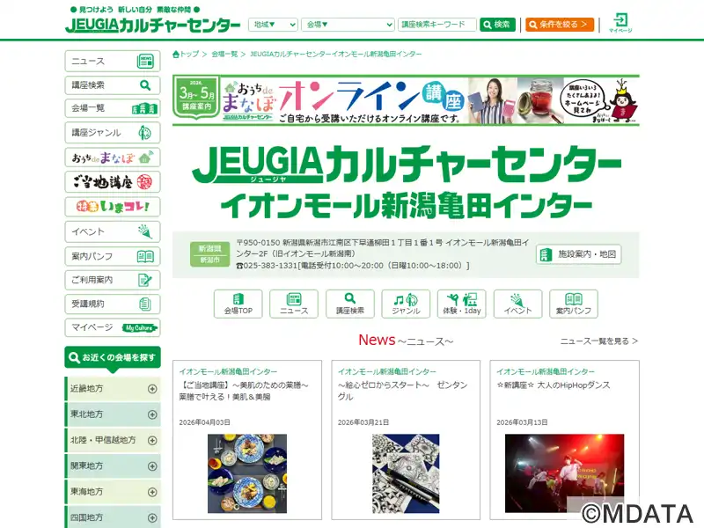Expand 近畿地方 region plus icon
This screenshot has width=704, height=528.
(x=152, y=389)
